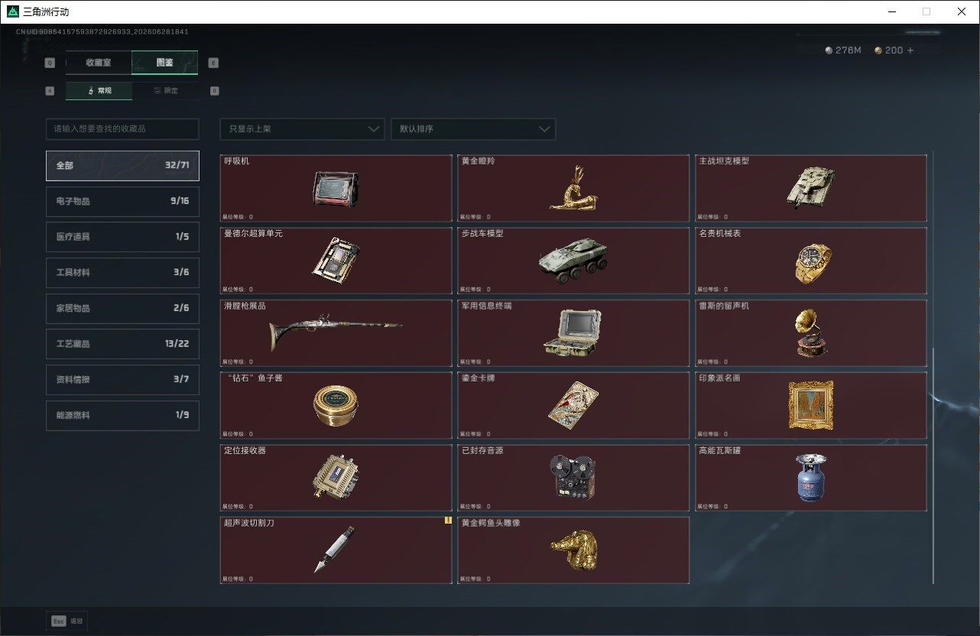Click the D key hint beside 限定
This screenshot has height=636, width=980.
(x=214, y=90)
